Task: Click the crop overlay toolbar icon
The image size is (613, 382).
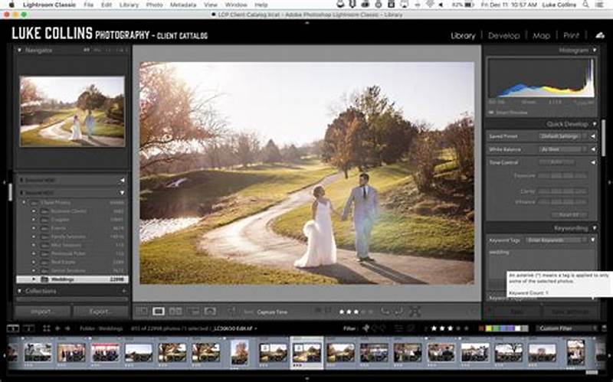Action: pyautogui.click(x=415, y=312)
